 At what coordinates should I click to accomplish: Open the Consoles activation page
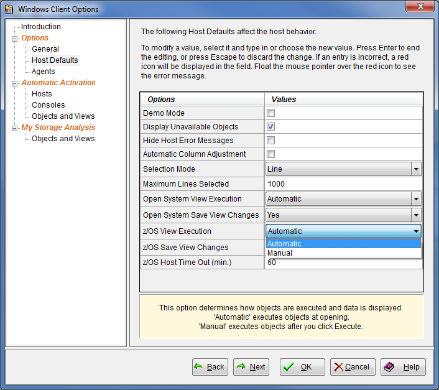[x=48, y=105]
